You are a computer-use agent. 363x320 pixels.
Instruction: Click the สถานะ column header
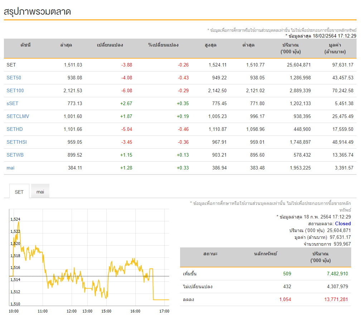(210, 254)
